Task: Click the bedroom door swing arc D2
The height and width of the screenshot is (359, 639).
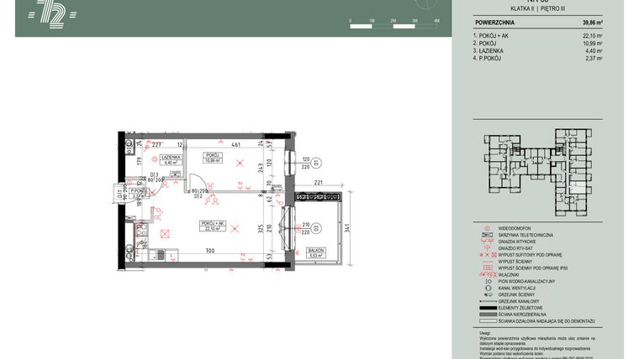Action: [198, 182]
